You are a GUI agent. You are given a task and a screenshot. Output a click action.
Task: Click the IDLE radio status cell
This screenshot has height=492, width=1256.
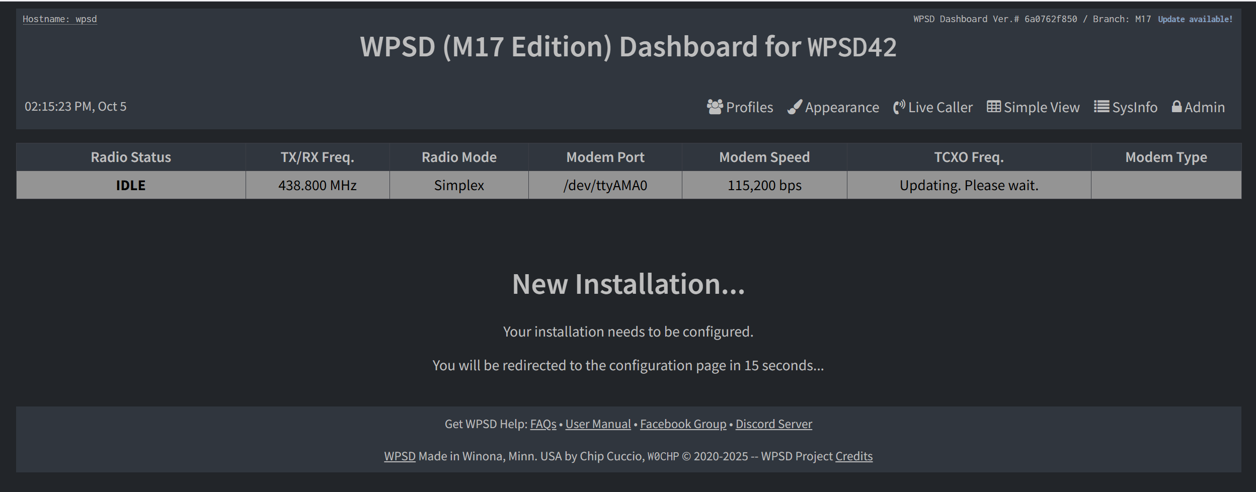pyautogui.click(x=130, y=185)
